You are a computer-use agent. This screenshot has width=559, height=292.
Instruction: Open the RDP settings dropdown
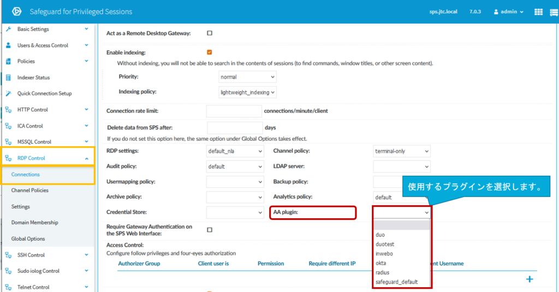(x=235, y=151)
